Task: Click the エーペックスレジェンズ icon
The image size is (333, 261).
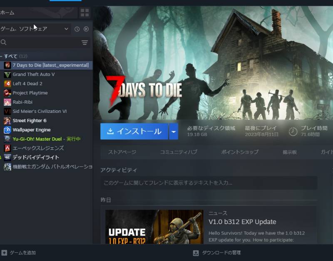Action: 7,148
